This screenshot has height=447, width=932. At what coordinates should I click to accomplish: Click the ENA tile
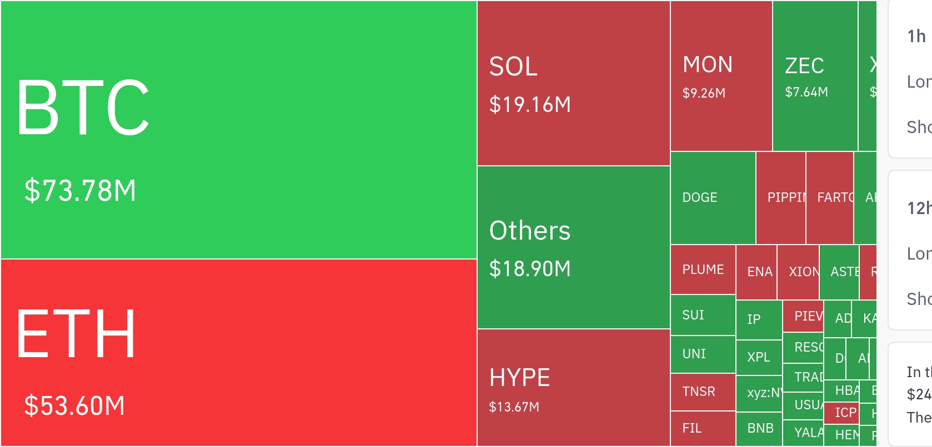pos(756,272)
